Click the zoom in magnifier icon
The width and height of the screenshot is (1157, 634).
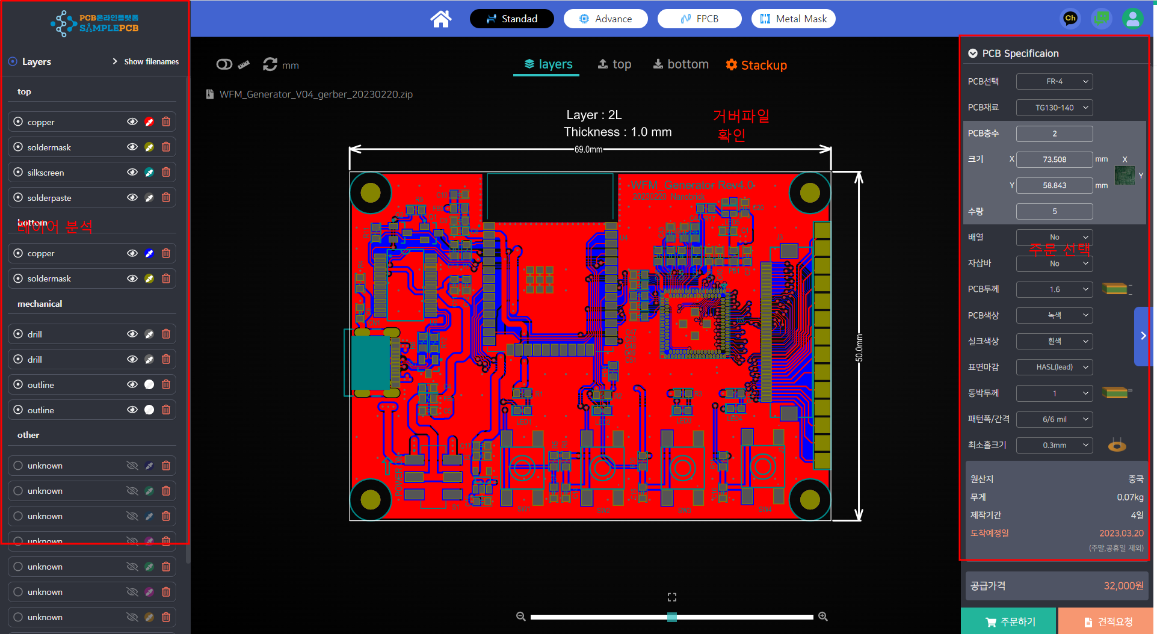tap(823, 617)
